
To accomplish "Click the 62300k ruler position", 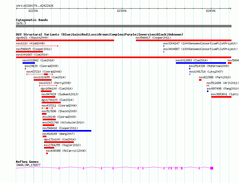I will [122, 11].
